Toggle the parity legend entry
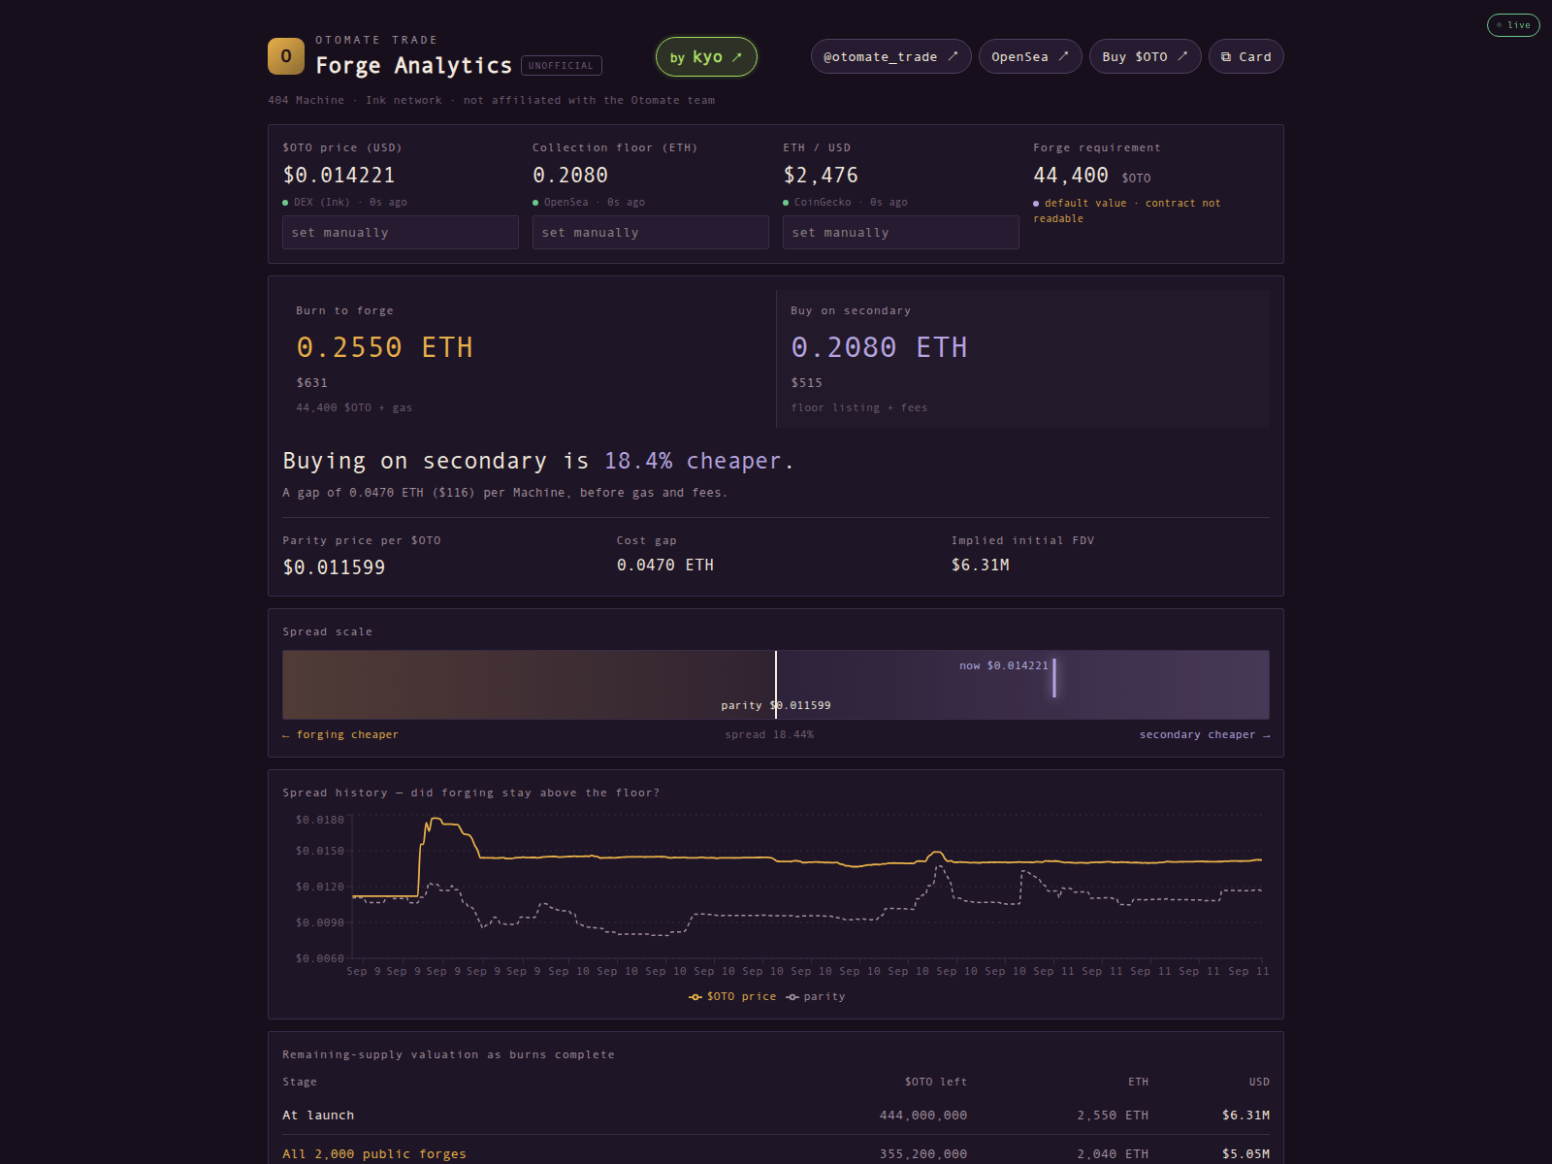1552x1164 pixels. click(816, 997)
